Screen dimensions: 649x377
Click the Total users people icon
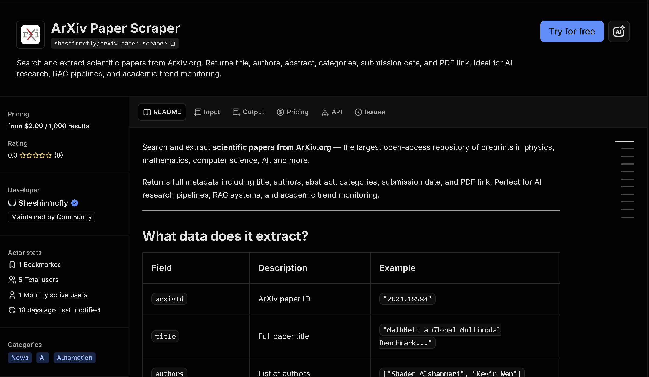pos(12,280)
